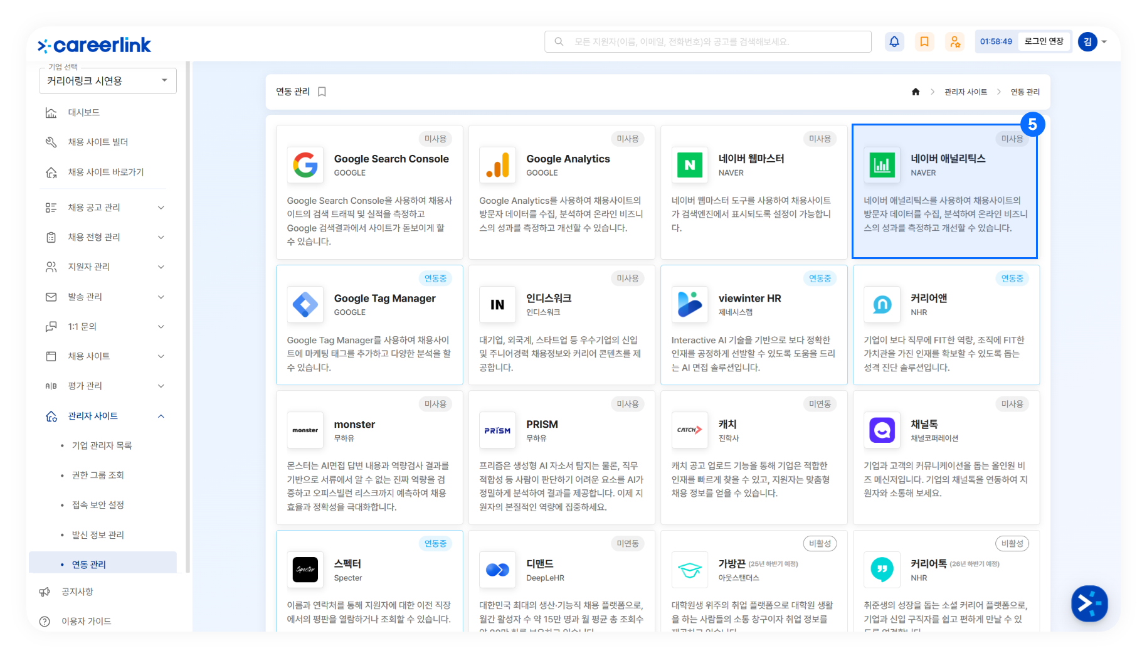Go to home via breadcrumb icon
This screenshot has height=658, width=1147.
point(916,92)
